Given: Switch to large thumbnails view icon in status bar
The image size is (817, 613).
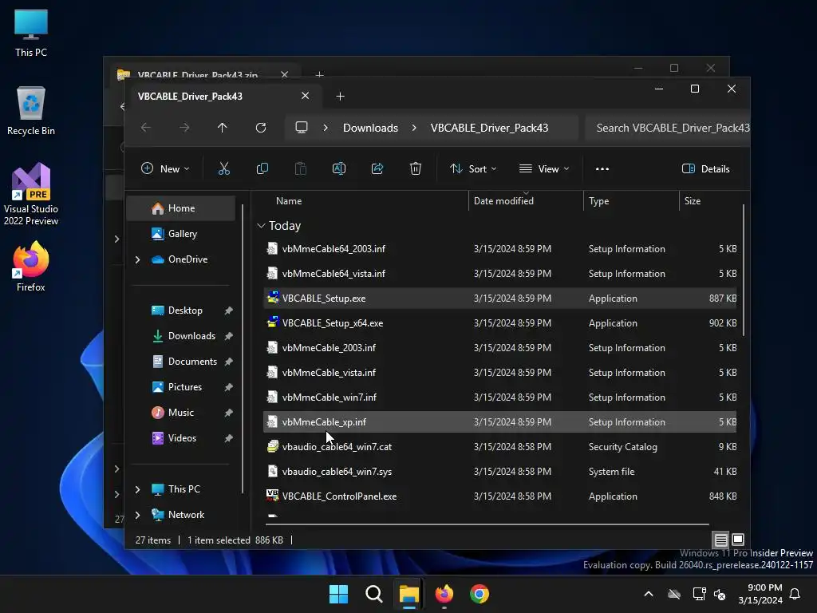Looking at the screenshot, I should pyautogui.click(x=738, y=540).
